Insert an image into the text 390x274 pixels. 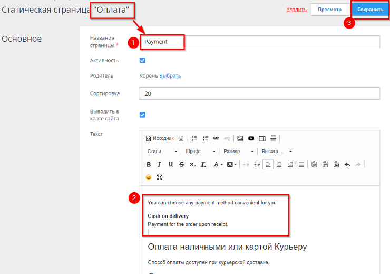coord(240,138)
